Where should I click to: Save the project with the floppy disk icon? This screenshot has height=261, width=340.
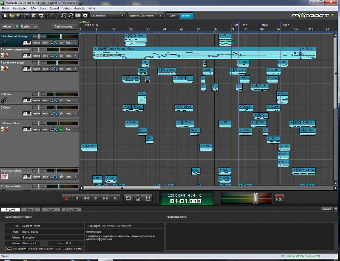[x=26, y=16]
